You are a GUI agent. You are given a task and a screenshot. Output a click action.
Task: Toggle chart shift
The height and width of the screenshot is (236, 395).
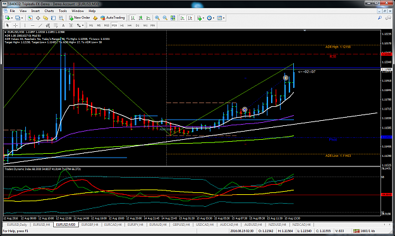tap(190, 18)
